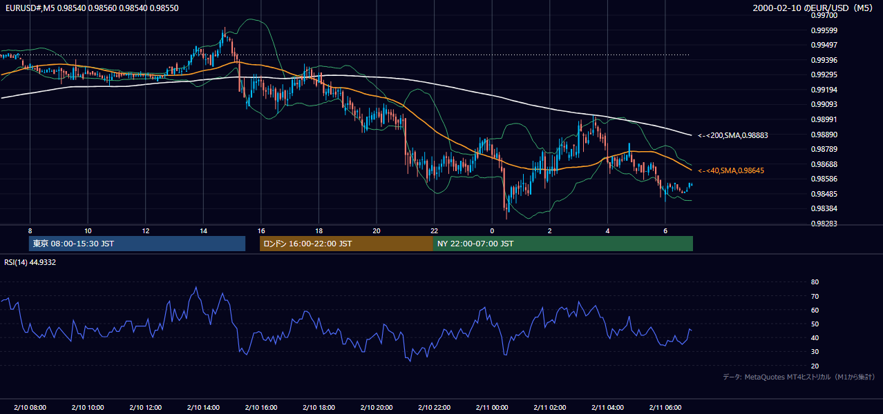Click the 2/10 08:00 date label
Image resolution: width=883 pixels, height=414 pixels.
30,407
